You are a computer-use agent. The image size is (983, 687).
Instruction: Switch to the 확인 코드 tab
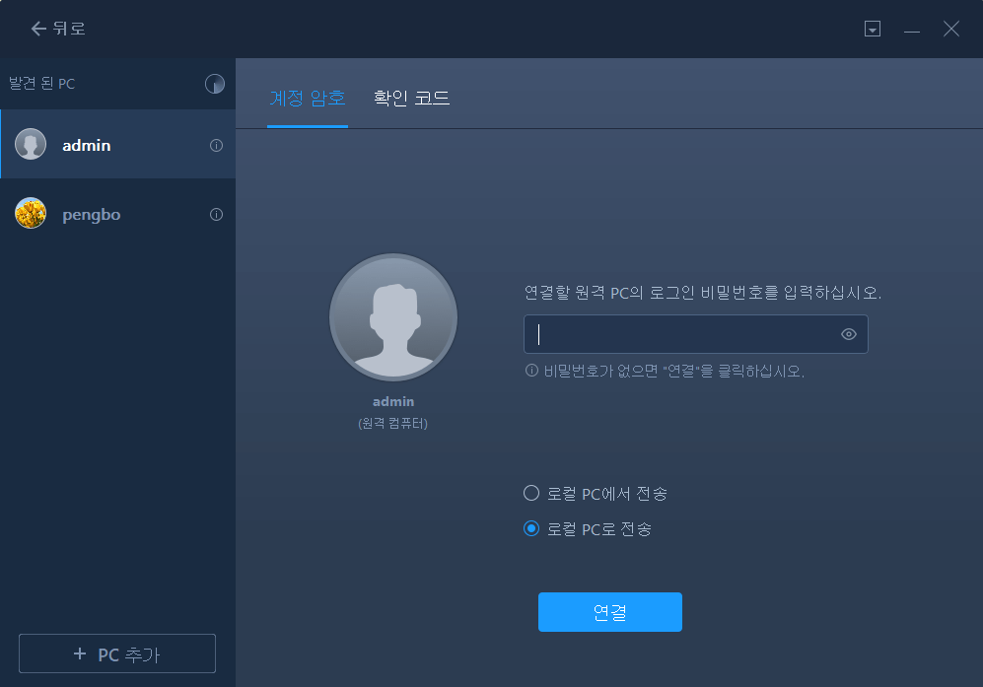412,99
